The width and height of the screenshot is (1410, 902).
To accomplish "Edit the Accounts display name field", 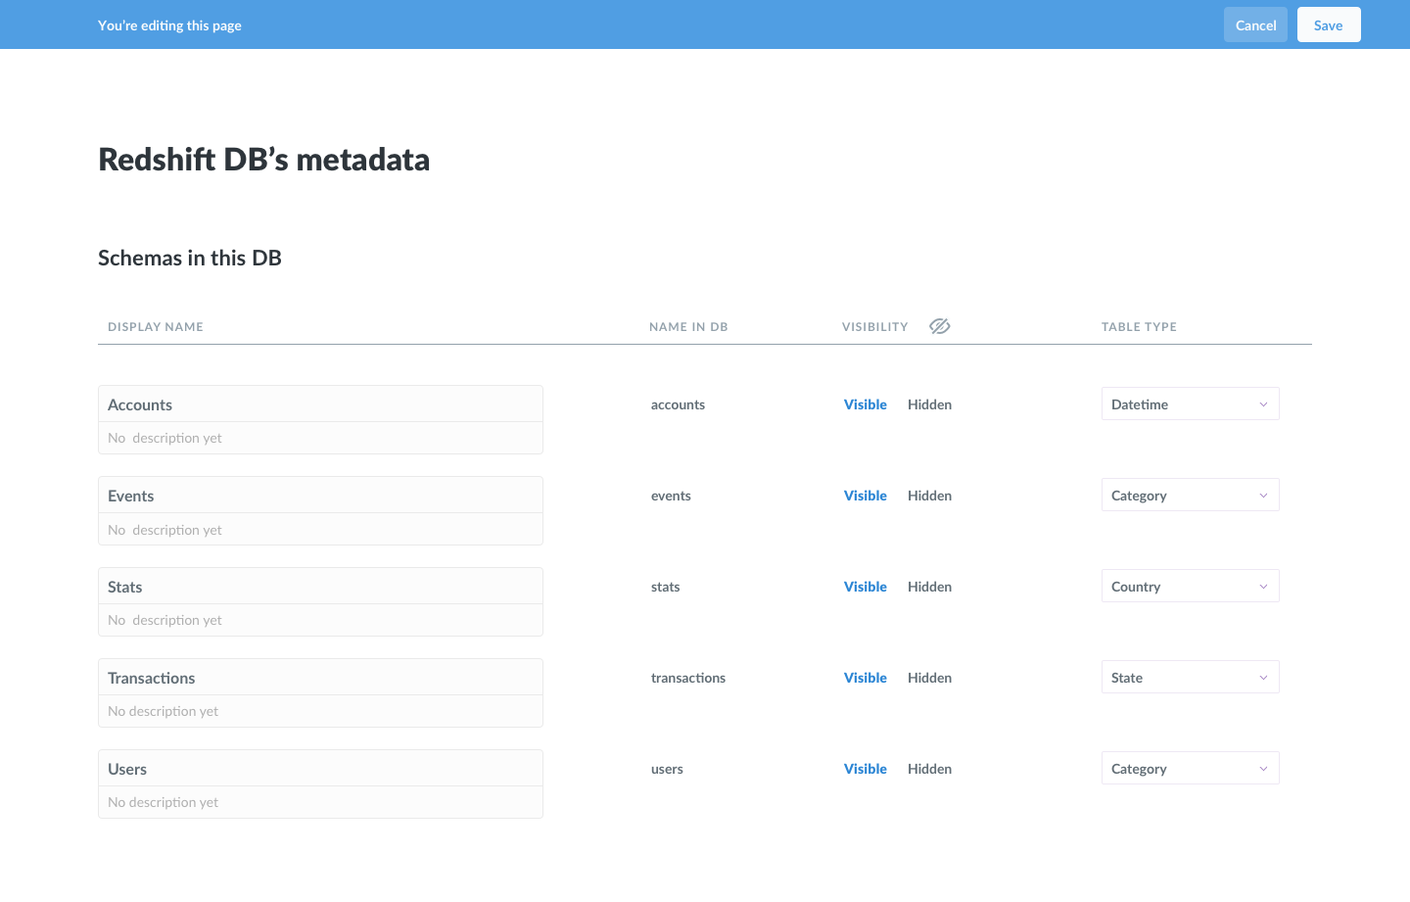I will coord(320,404).
